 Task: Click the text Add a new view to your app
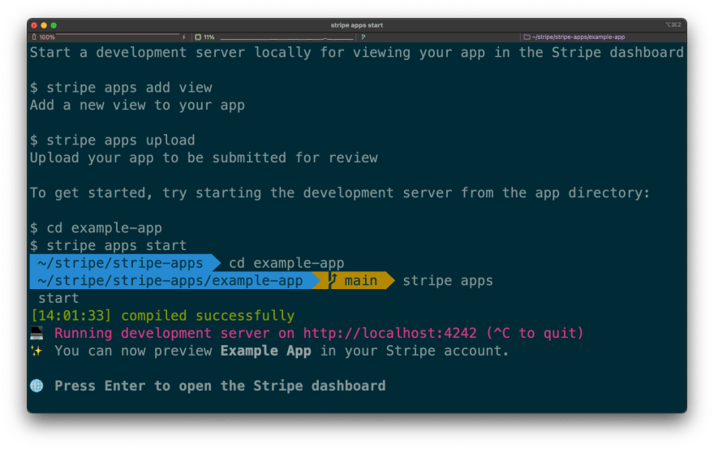[137, 105]
